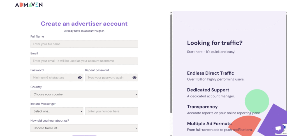The width and height of the screenshot is (287, 136).
Task: Click the 'Type your password again' field
Action: (x=108, y=78)
